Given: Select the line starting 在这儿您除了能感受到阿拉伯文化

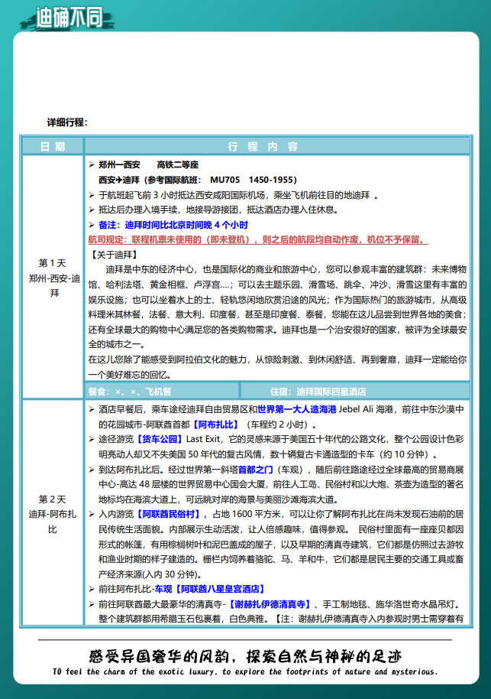Looking at the screenshot, I should [x=277, y=359].
